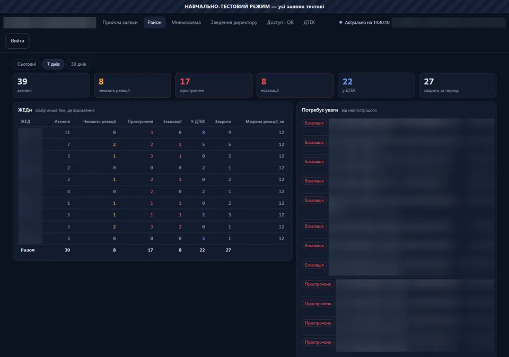Click the Разом row label
This screenshot has height=357, width=509.
pos(28,250)
